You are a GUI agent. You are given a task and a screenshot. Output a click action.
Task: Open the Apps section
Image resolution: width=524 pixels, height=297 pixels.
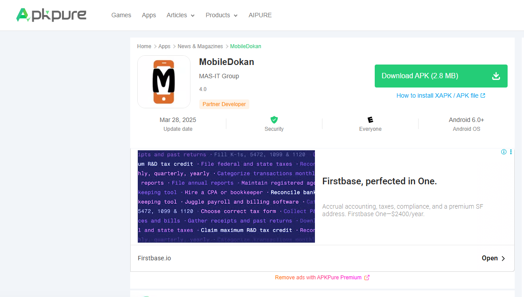pos(149,15)
